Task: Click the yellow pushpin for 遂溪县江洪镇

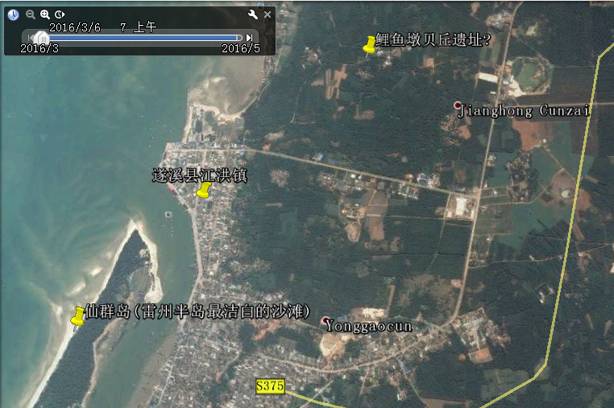Action: point(204,190)
